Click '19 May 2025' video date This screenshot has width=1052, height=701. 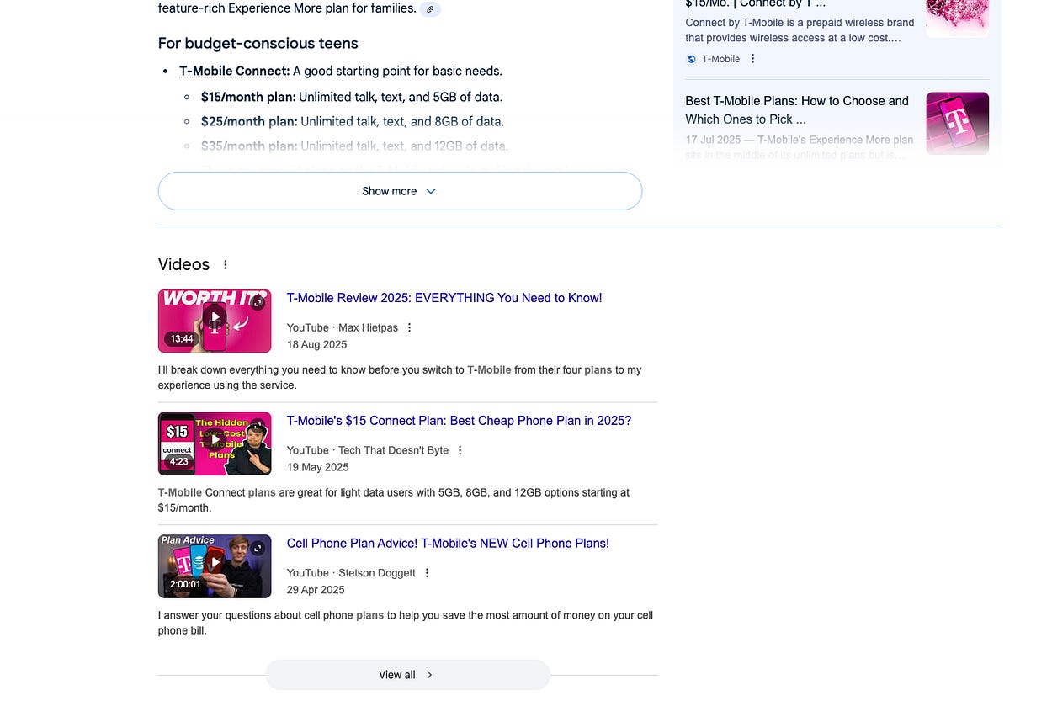coord(317,467)
